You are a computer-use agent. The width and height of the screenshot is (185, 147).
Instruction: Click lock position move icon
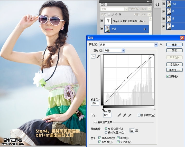pos(116,14)
